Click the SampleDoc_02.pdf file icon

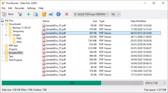point(44,29)
